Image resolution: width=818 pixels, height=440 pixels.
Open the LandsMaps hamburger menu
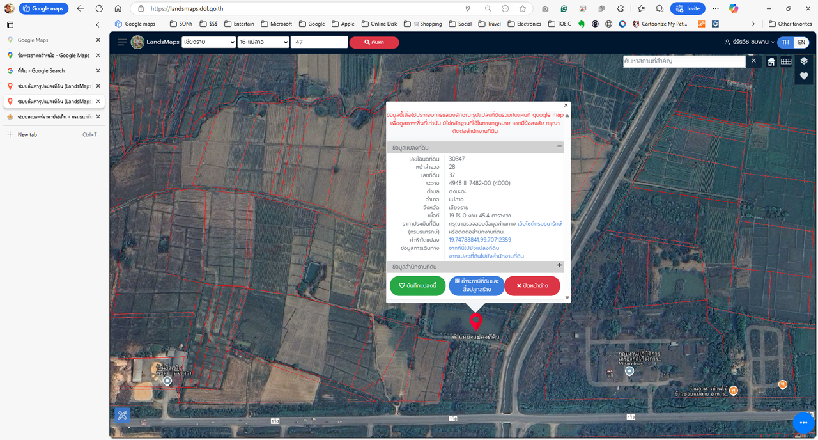(122, 42)
